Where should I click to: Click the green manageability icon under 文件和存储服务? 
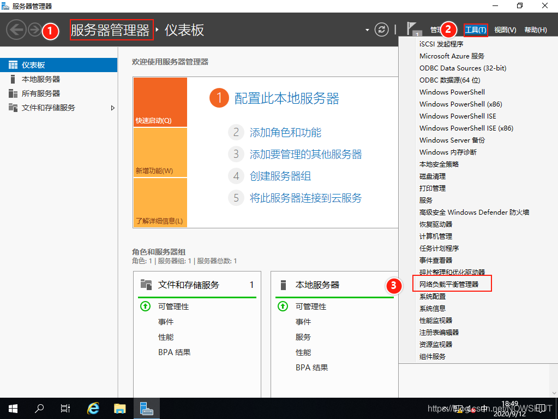pos(145,306)
